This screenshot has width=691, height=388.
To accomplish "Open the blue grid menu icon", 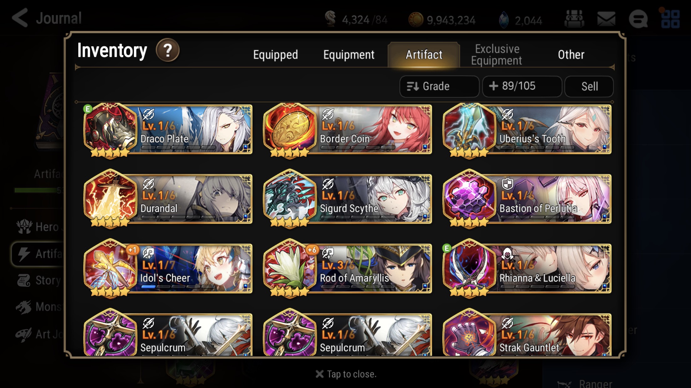I will tap(670, 19).
